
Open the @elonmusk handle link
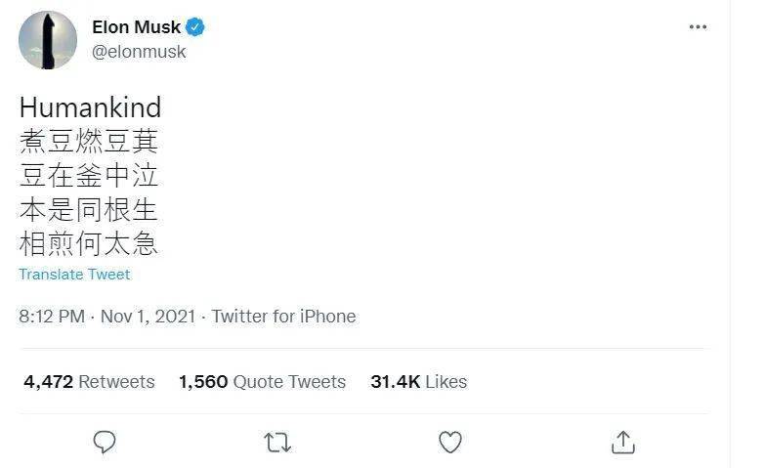tap(139, 52)
